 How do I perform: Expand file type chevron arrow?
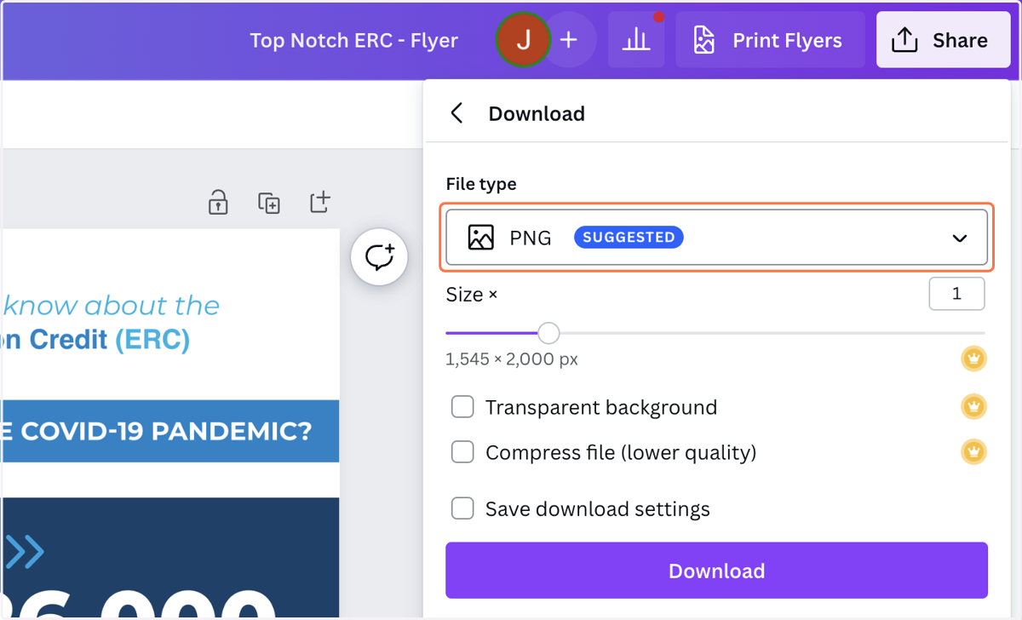click(960, 238)
